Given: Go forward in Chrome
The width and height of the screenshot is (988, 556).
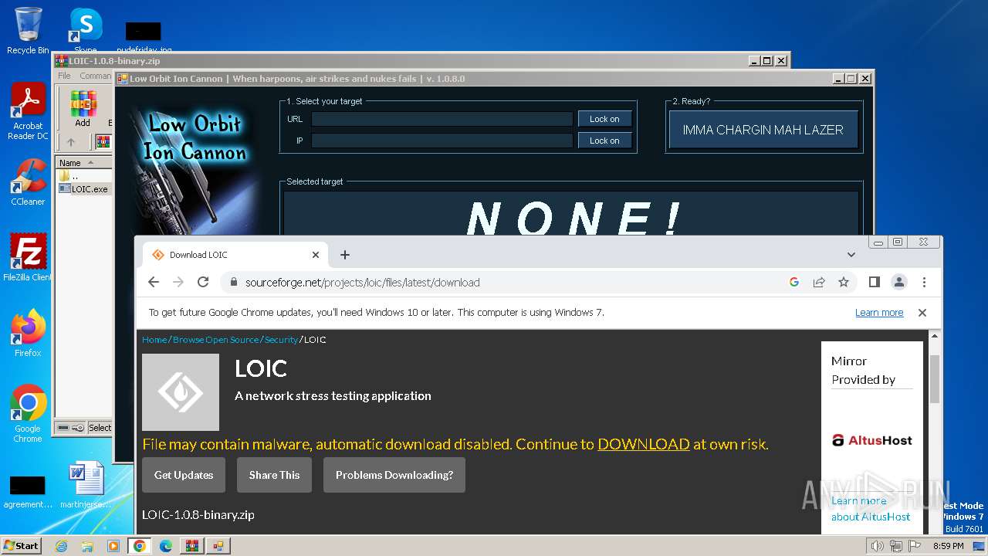Looking at the screenshot, I should click(x=178, y=283).
